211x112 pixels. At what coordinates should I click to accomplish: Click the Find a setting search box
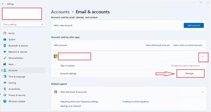[23, 25]
